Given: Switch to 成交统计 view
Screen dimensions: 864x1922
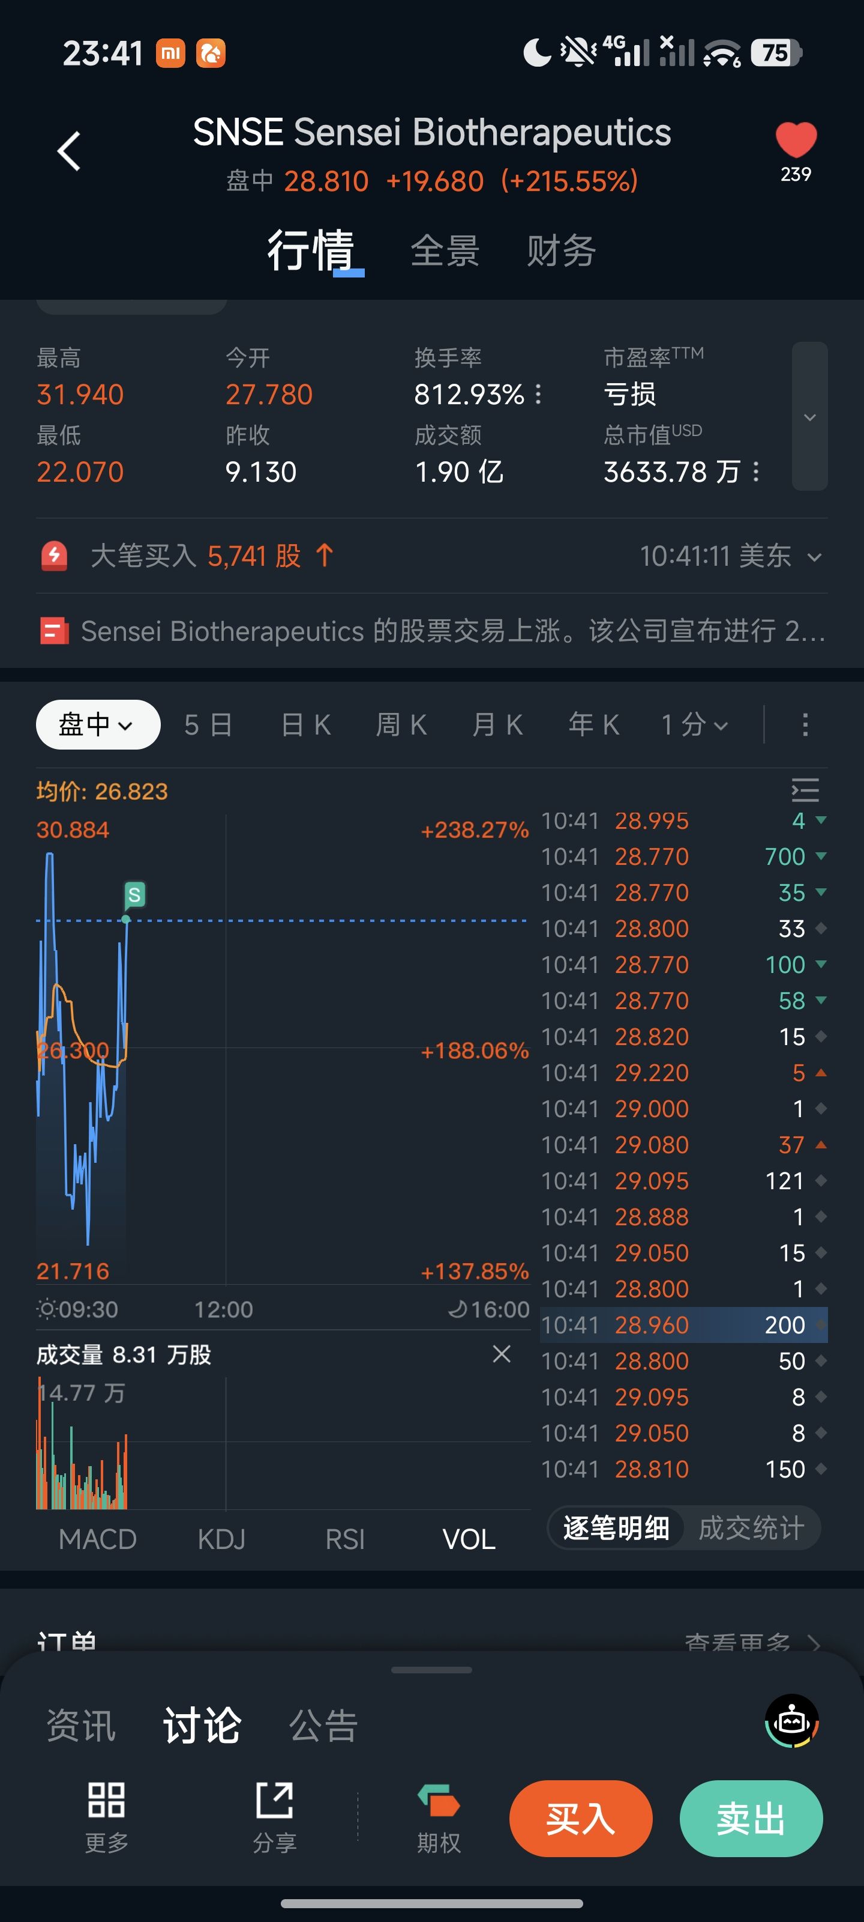Looking at the screenshot, I should 751,1527.
